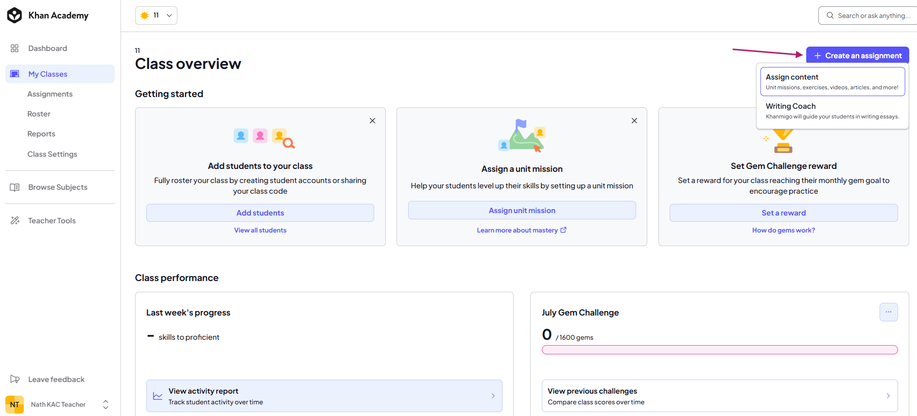This screenshot has height=416, width=917.
Task: Open My Classes
Action: pos(60,74)
